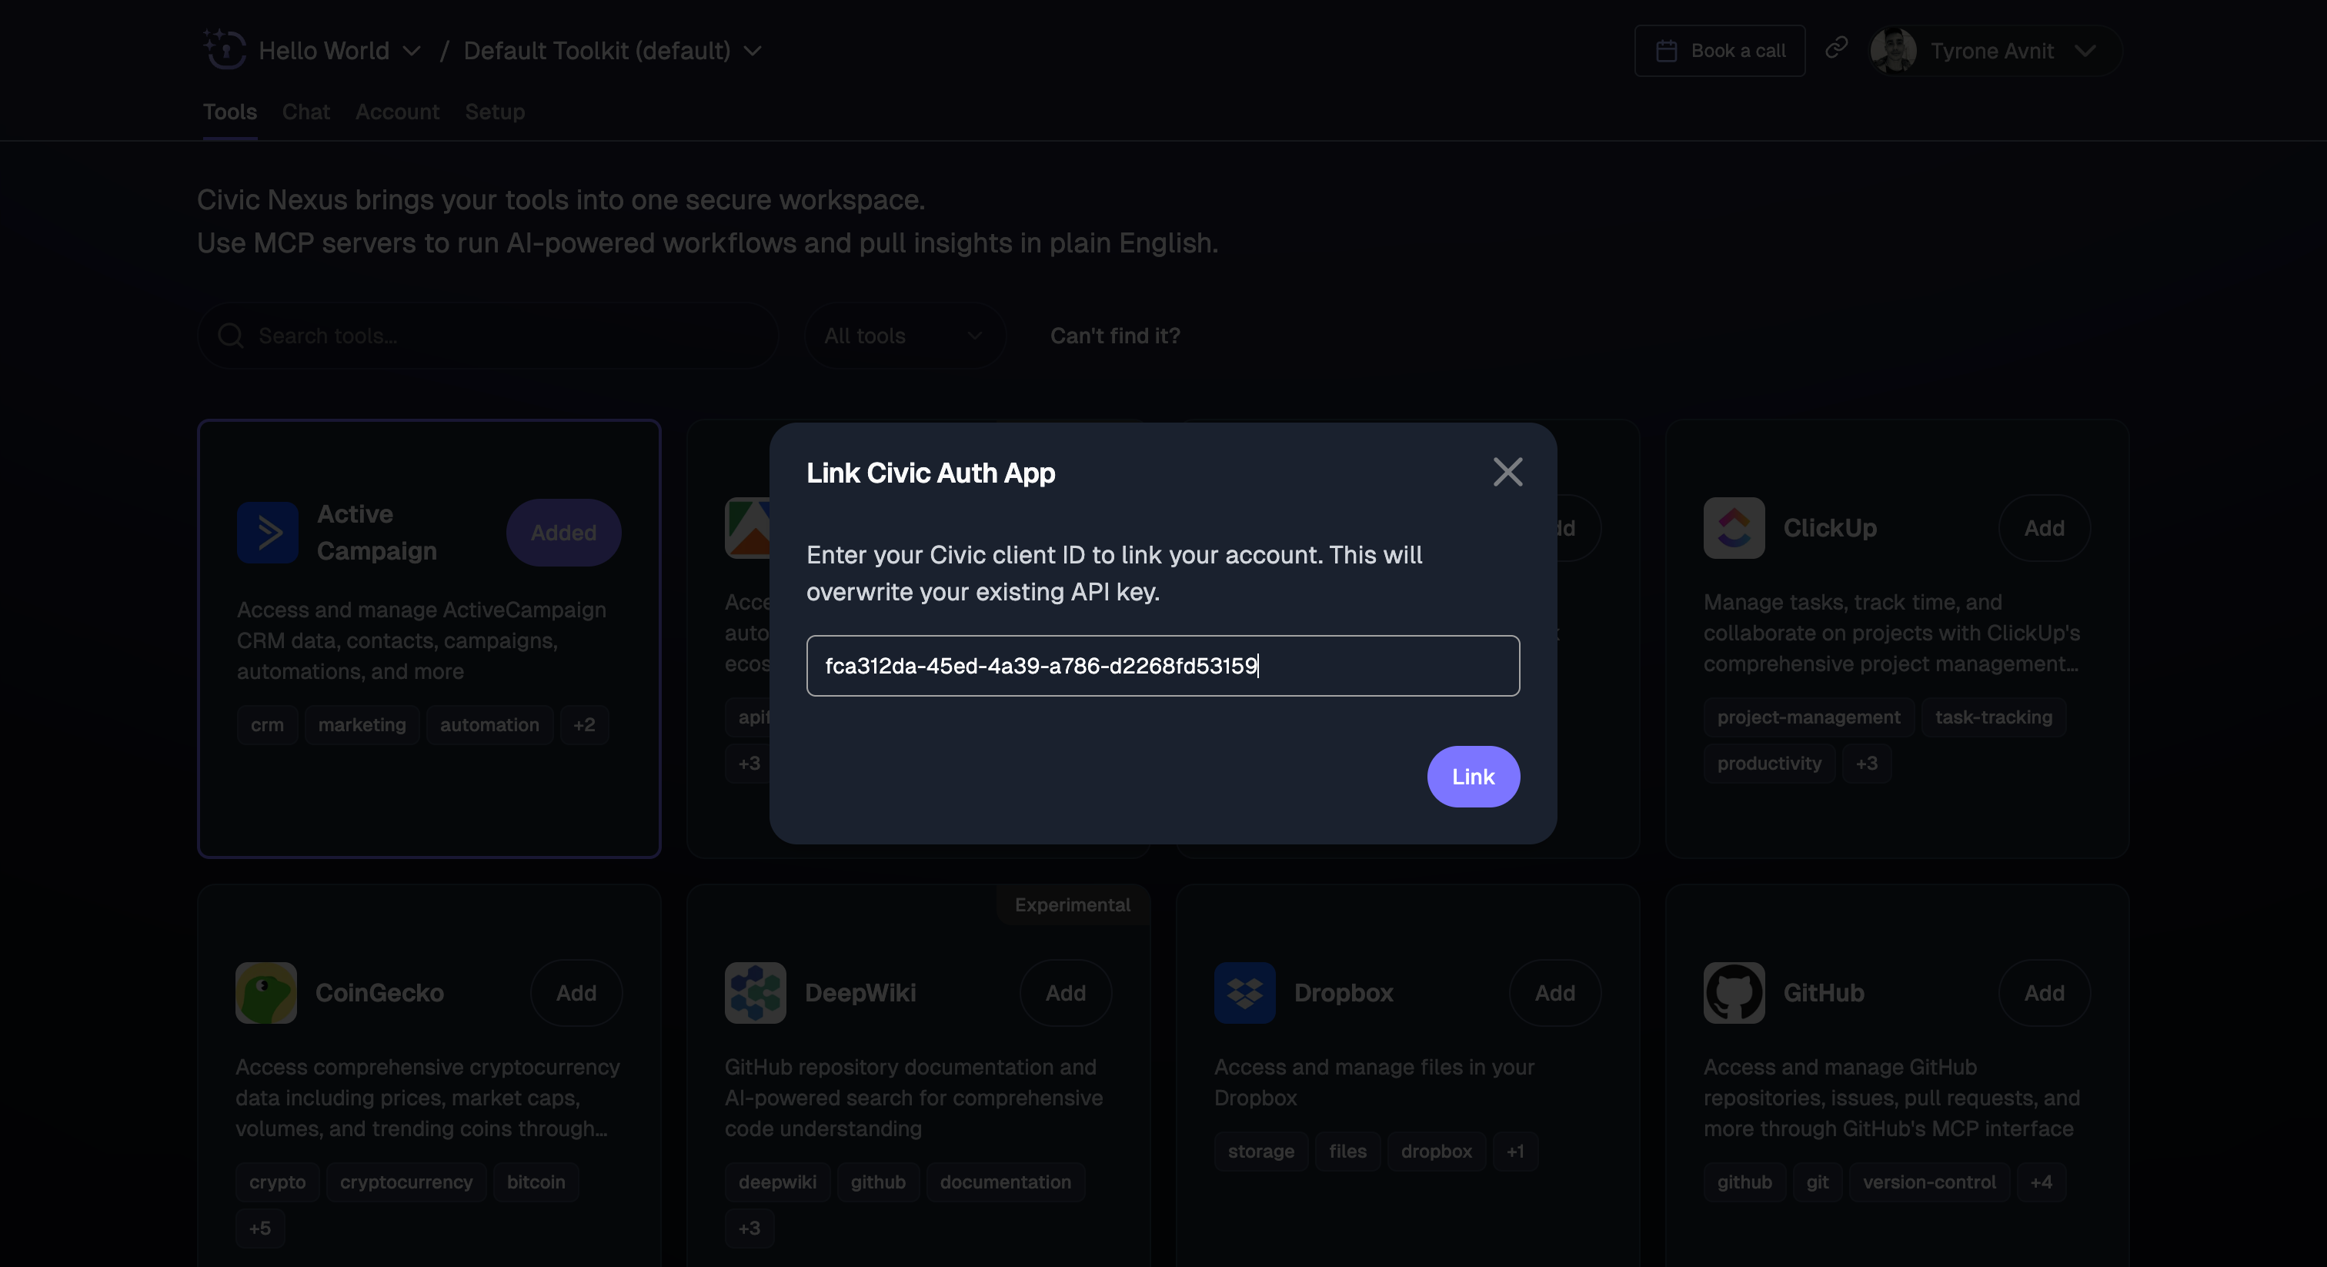Image resolution: width=2327 pixels, height=1267 pixels.
Task: Select the Active Campaign tool icon
Action: point(267,533)
